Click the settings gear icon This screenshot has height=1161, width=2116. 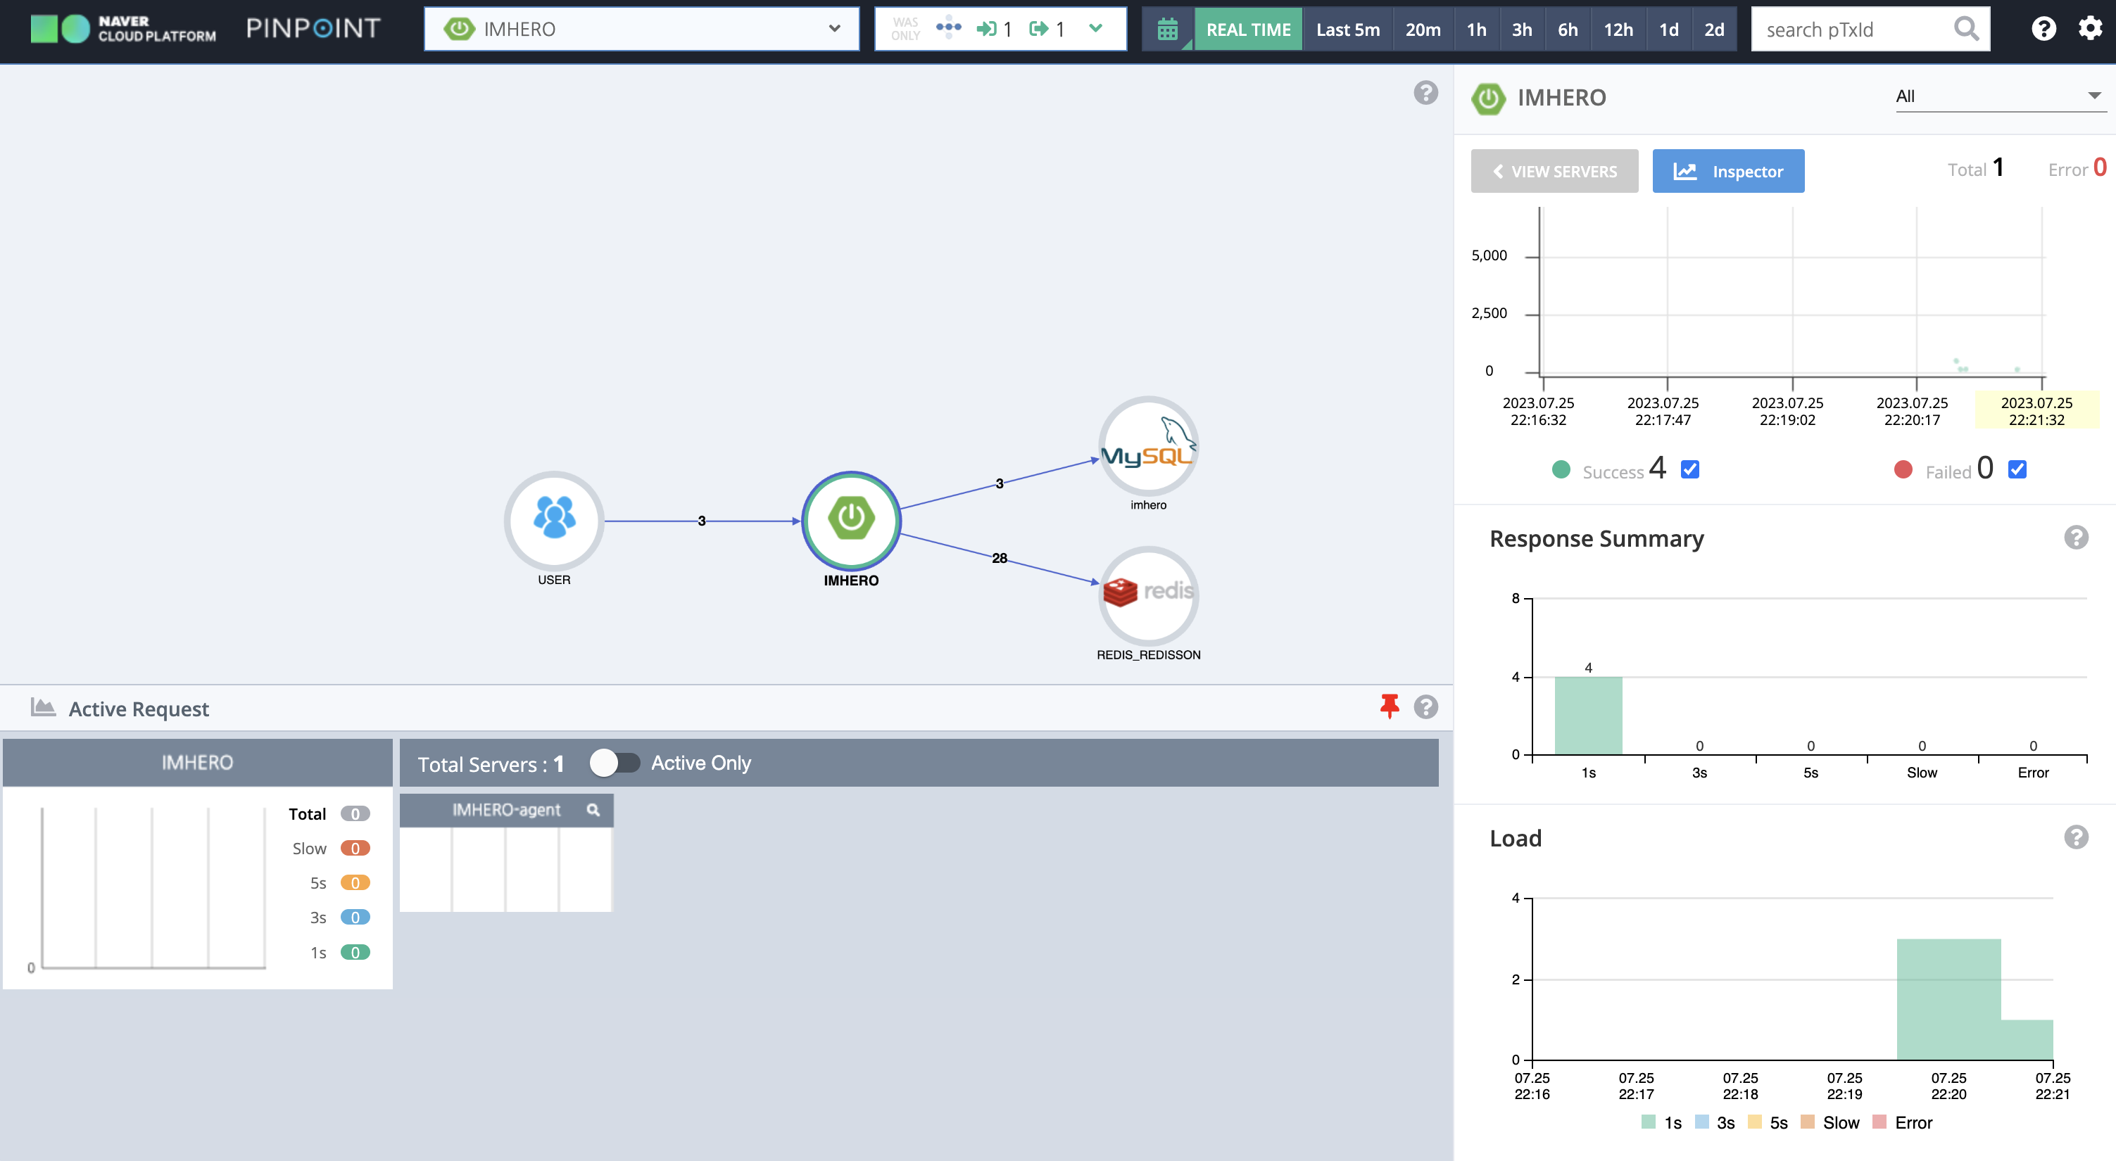pyautogui.click(x=2090, y=29)
